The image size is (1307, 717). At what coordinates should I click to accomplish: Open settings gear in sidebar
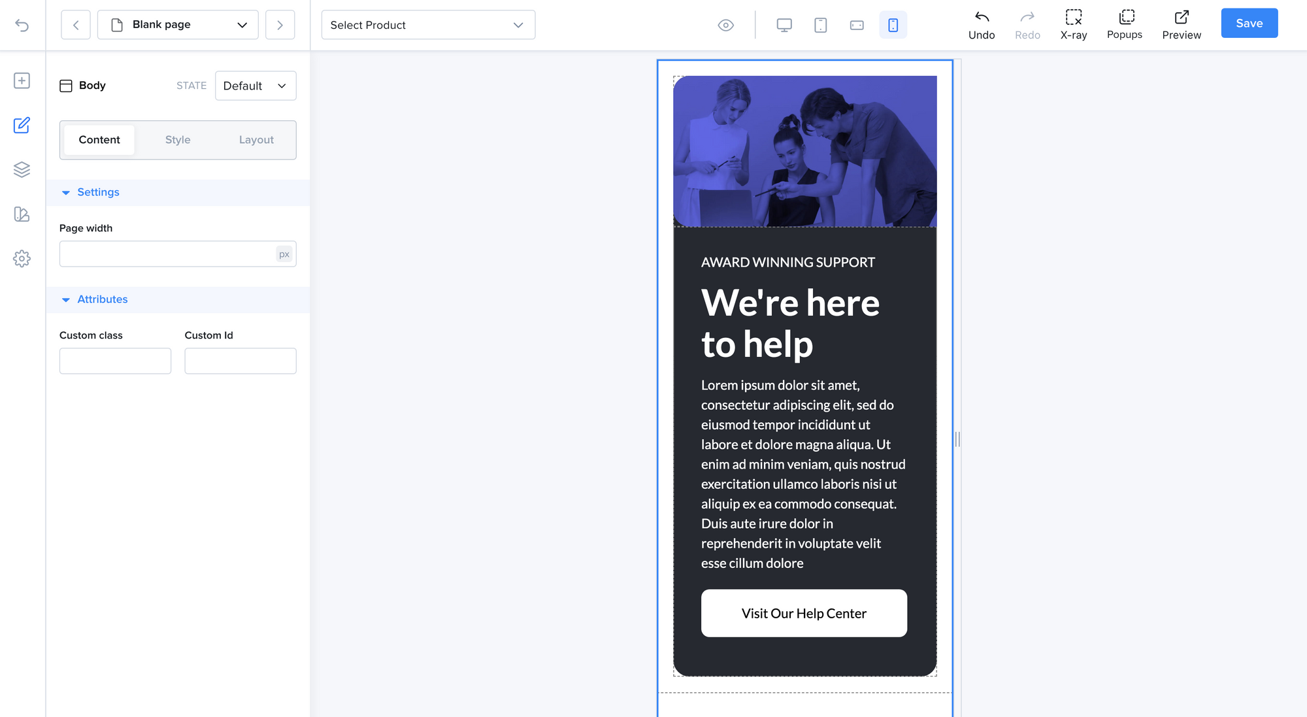[22, 258]
